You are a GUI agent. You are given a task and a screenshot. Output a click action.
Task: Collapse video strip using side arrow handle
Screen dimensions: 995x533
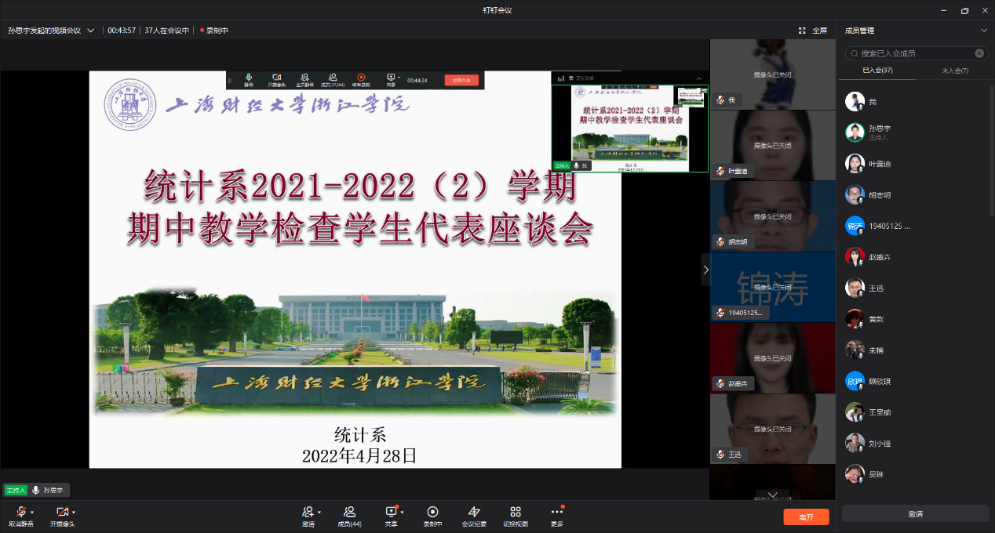(x=705, y=269)
